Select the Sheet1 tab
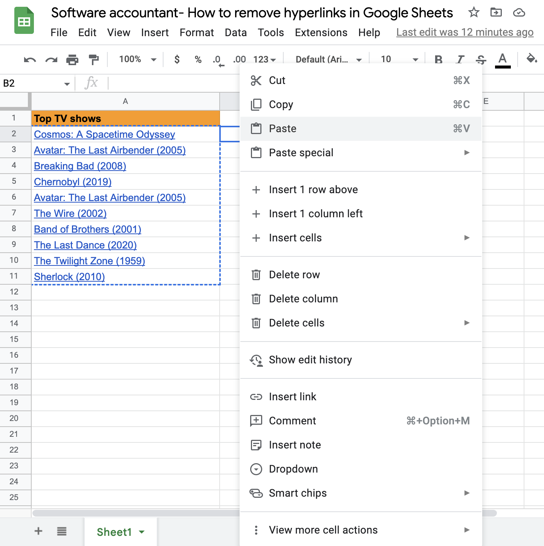This screenshot has width=544, height=546. pos(121,532)
